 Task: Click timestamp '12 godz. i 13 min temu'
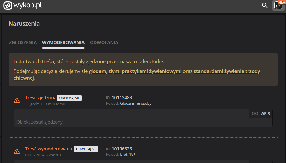(x=45, y=104)
